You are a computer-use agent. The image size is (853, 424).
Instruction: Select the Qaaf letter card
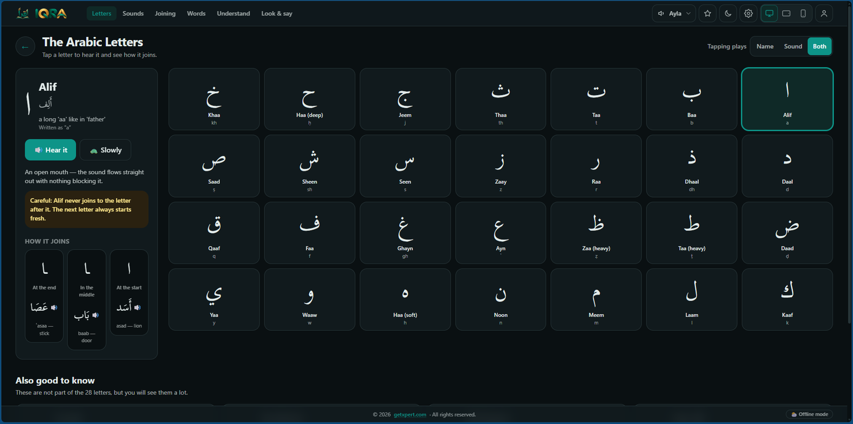[214, 233]
